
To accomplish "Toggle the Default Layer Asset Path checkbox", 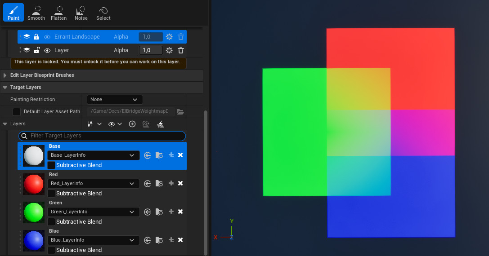I will click(17, 111).
